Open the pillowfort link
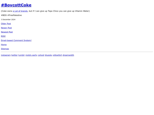Screen dimensions: 154x115 pyautogui.click(x=57, y=55)
